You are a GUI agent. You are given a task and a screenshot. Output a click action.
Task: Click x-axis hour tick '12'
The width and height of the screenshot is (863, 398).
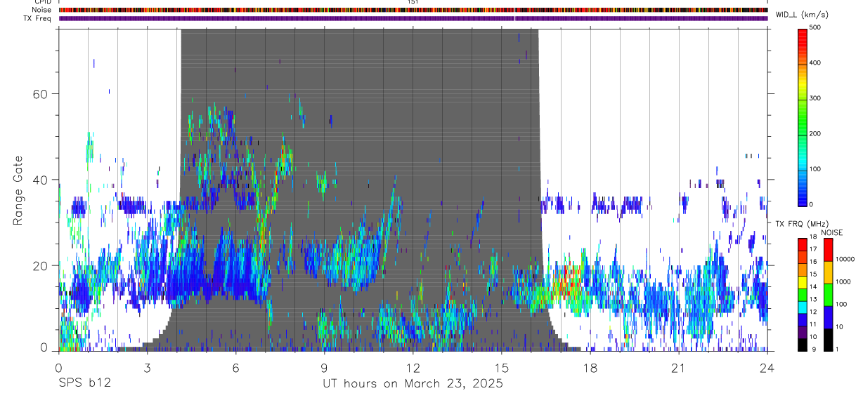point(413,368)
